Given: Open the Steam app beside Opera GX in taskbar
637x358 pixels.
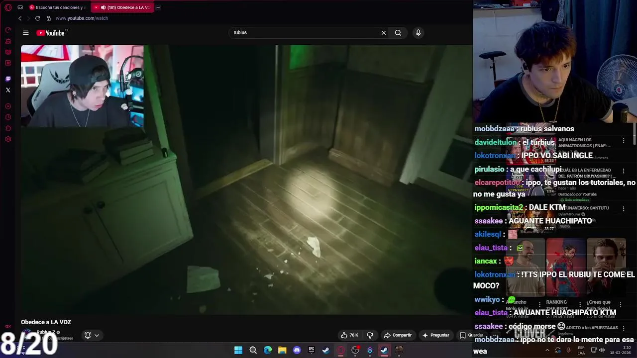Looking at the screenshot, I should coord(326,350).
